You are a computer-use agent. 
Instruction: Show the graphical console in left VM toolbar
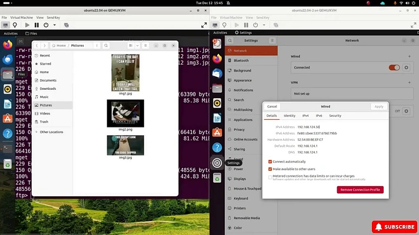pyautogui.click(x=5, y=25)
